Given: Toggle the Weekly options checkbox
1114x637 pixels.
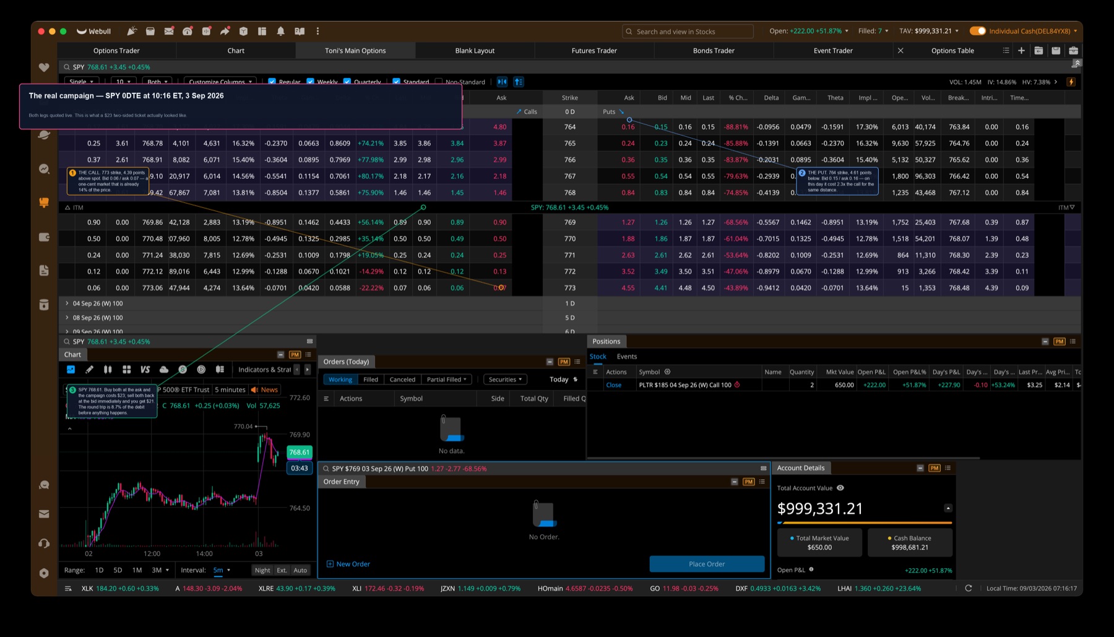Looking at the screenshot, I should click(x=311, y=82).
